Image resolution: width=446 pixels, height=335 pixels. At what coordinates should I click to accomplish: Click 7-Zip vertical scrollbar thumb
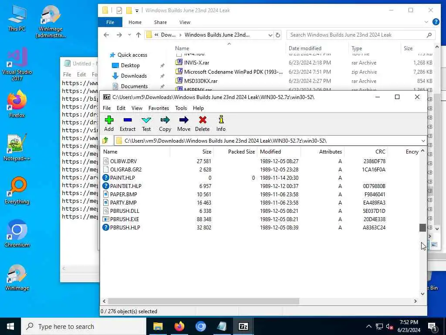point(422,228)
